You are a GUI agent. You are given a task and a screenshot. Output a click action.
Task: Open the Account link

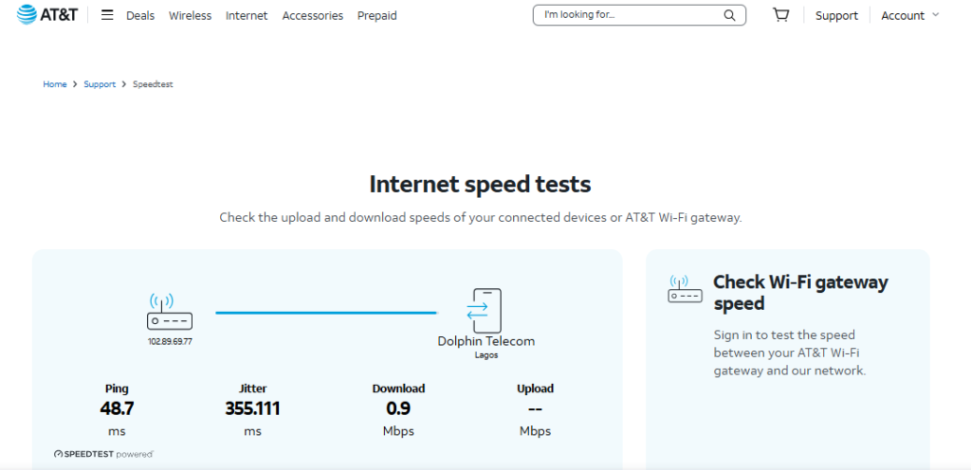[x=903, y=15]
